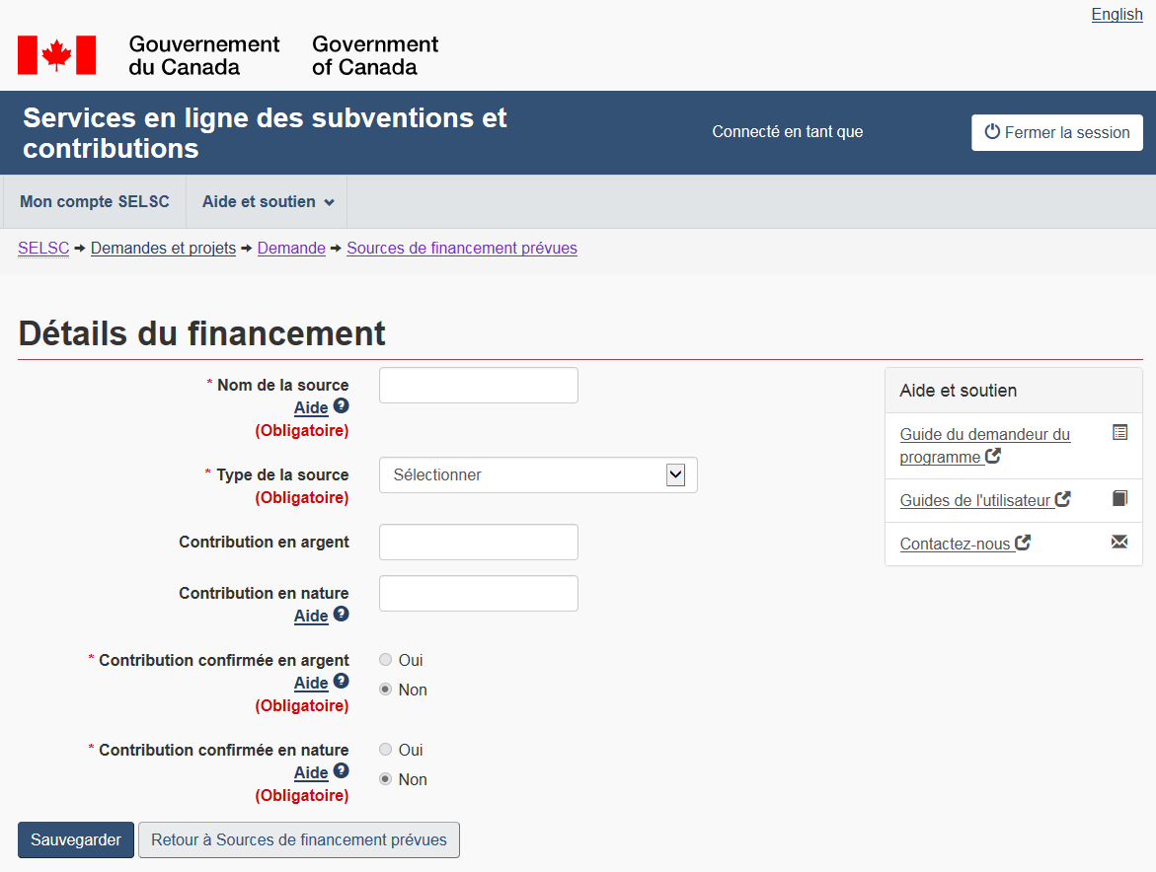This screenshot has height=872, width=1156.
Task: Select Oui for Contribution confirmée en nature
Action: (x=386, y=750)
